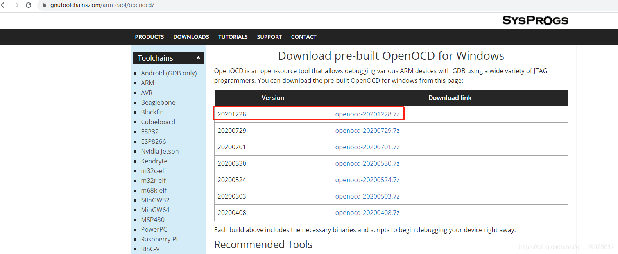Click the padlock icon in address bar
This screenshot has height=254, width=618.
click(44, 5)
